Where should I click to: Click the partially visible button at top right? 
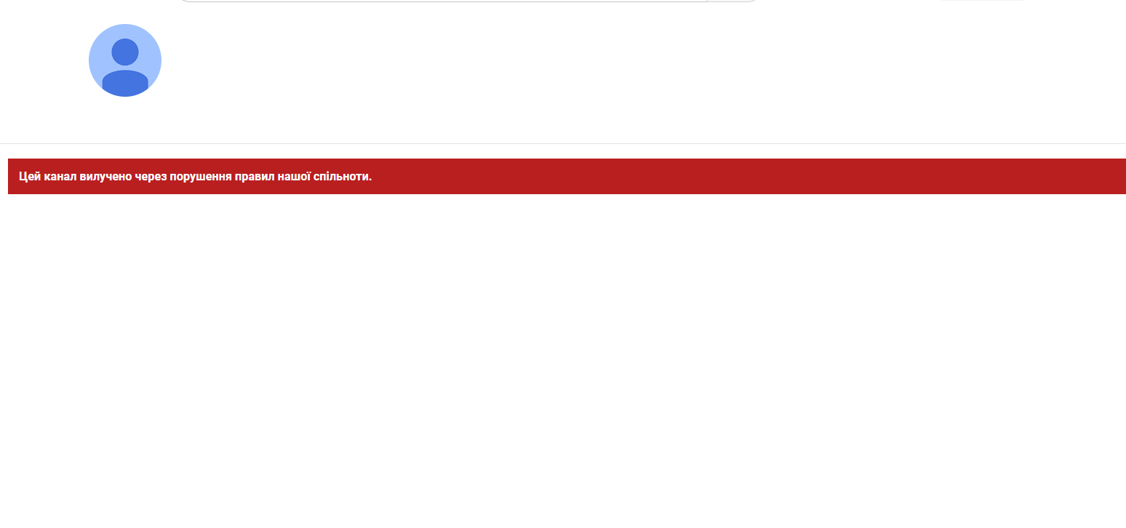982,1
